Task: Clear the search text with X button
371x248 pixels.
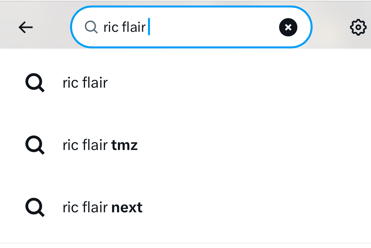Action: click(288, 27)
